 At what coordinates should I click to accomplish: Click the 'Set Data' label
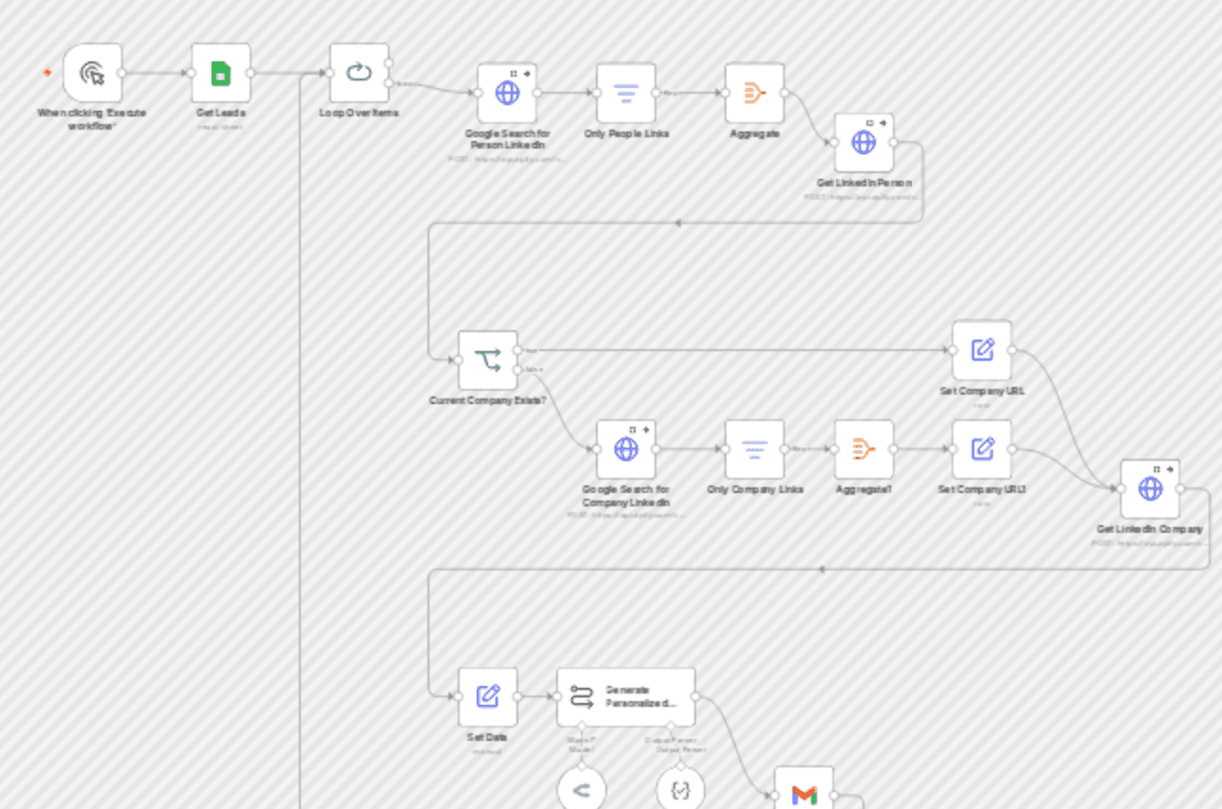click(x=488, y=737)
